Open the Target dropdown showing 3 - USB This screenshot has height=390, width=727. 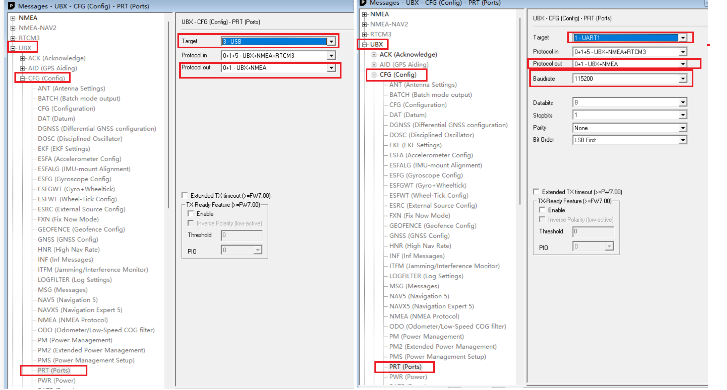click(331, 42)
